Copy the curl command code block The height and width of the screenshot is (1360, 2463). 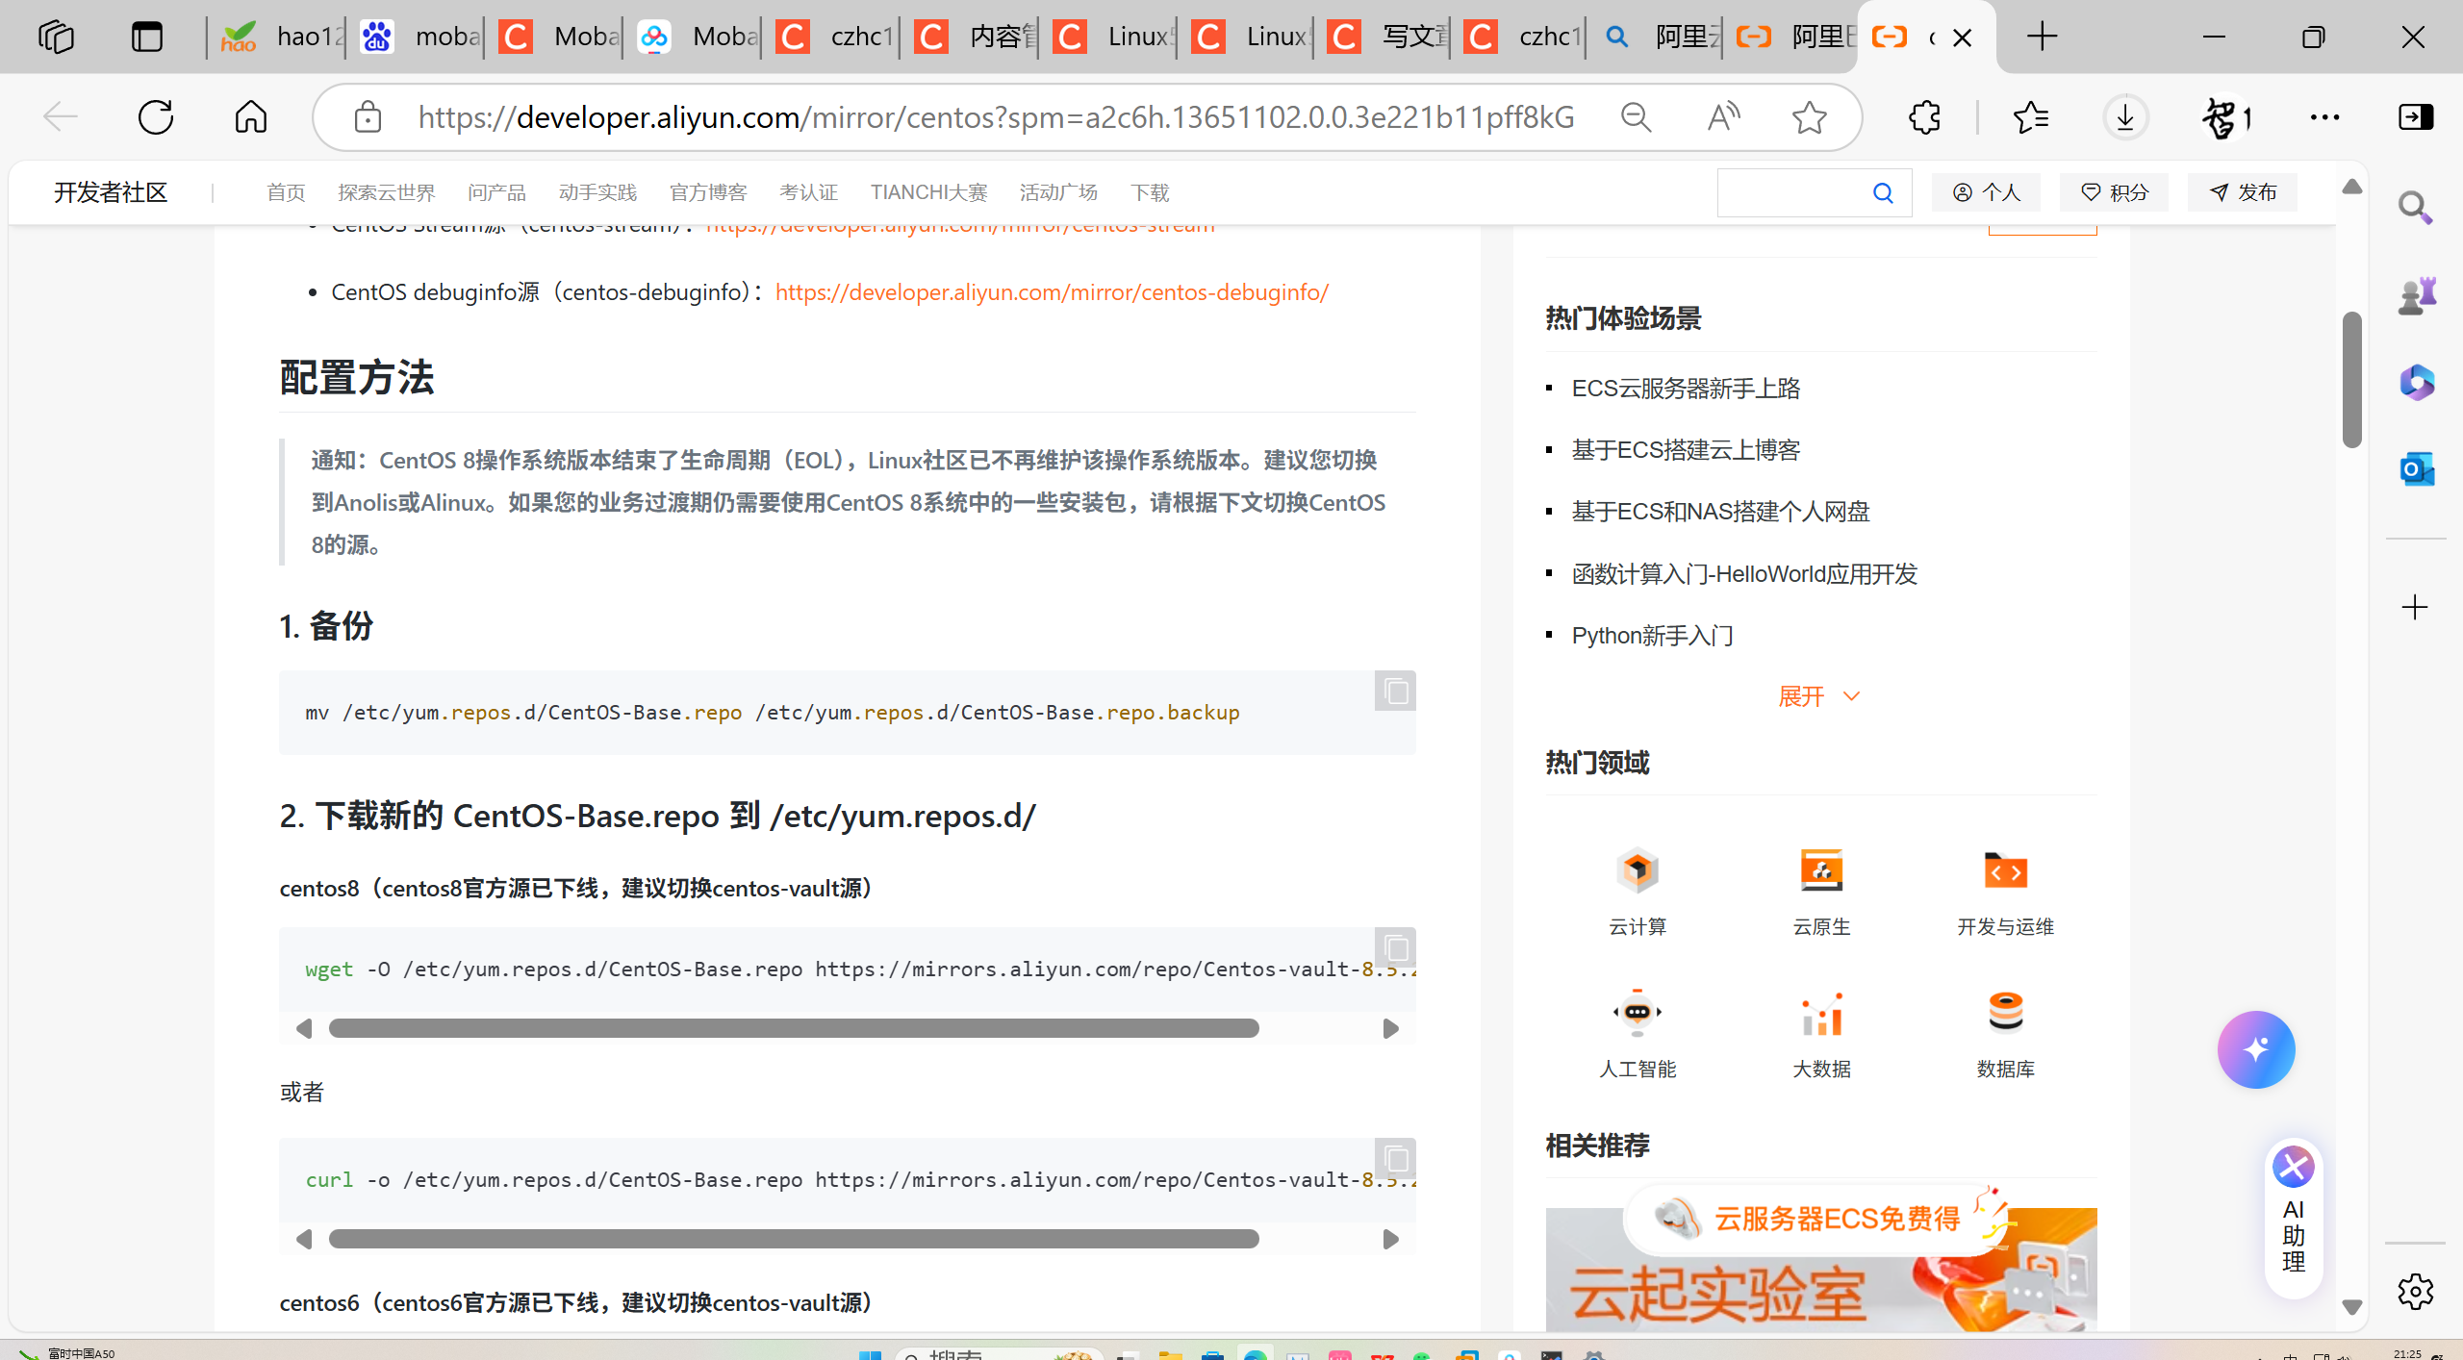point(1394,1159)
